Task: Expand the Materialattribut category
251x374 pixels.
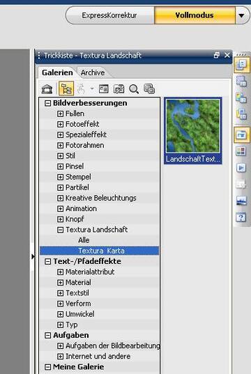Action: 60,272
